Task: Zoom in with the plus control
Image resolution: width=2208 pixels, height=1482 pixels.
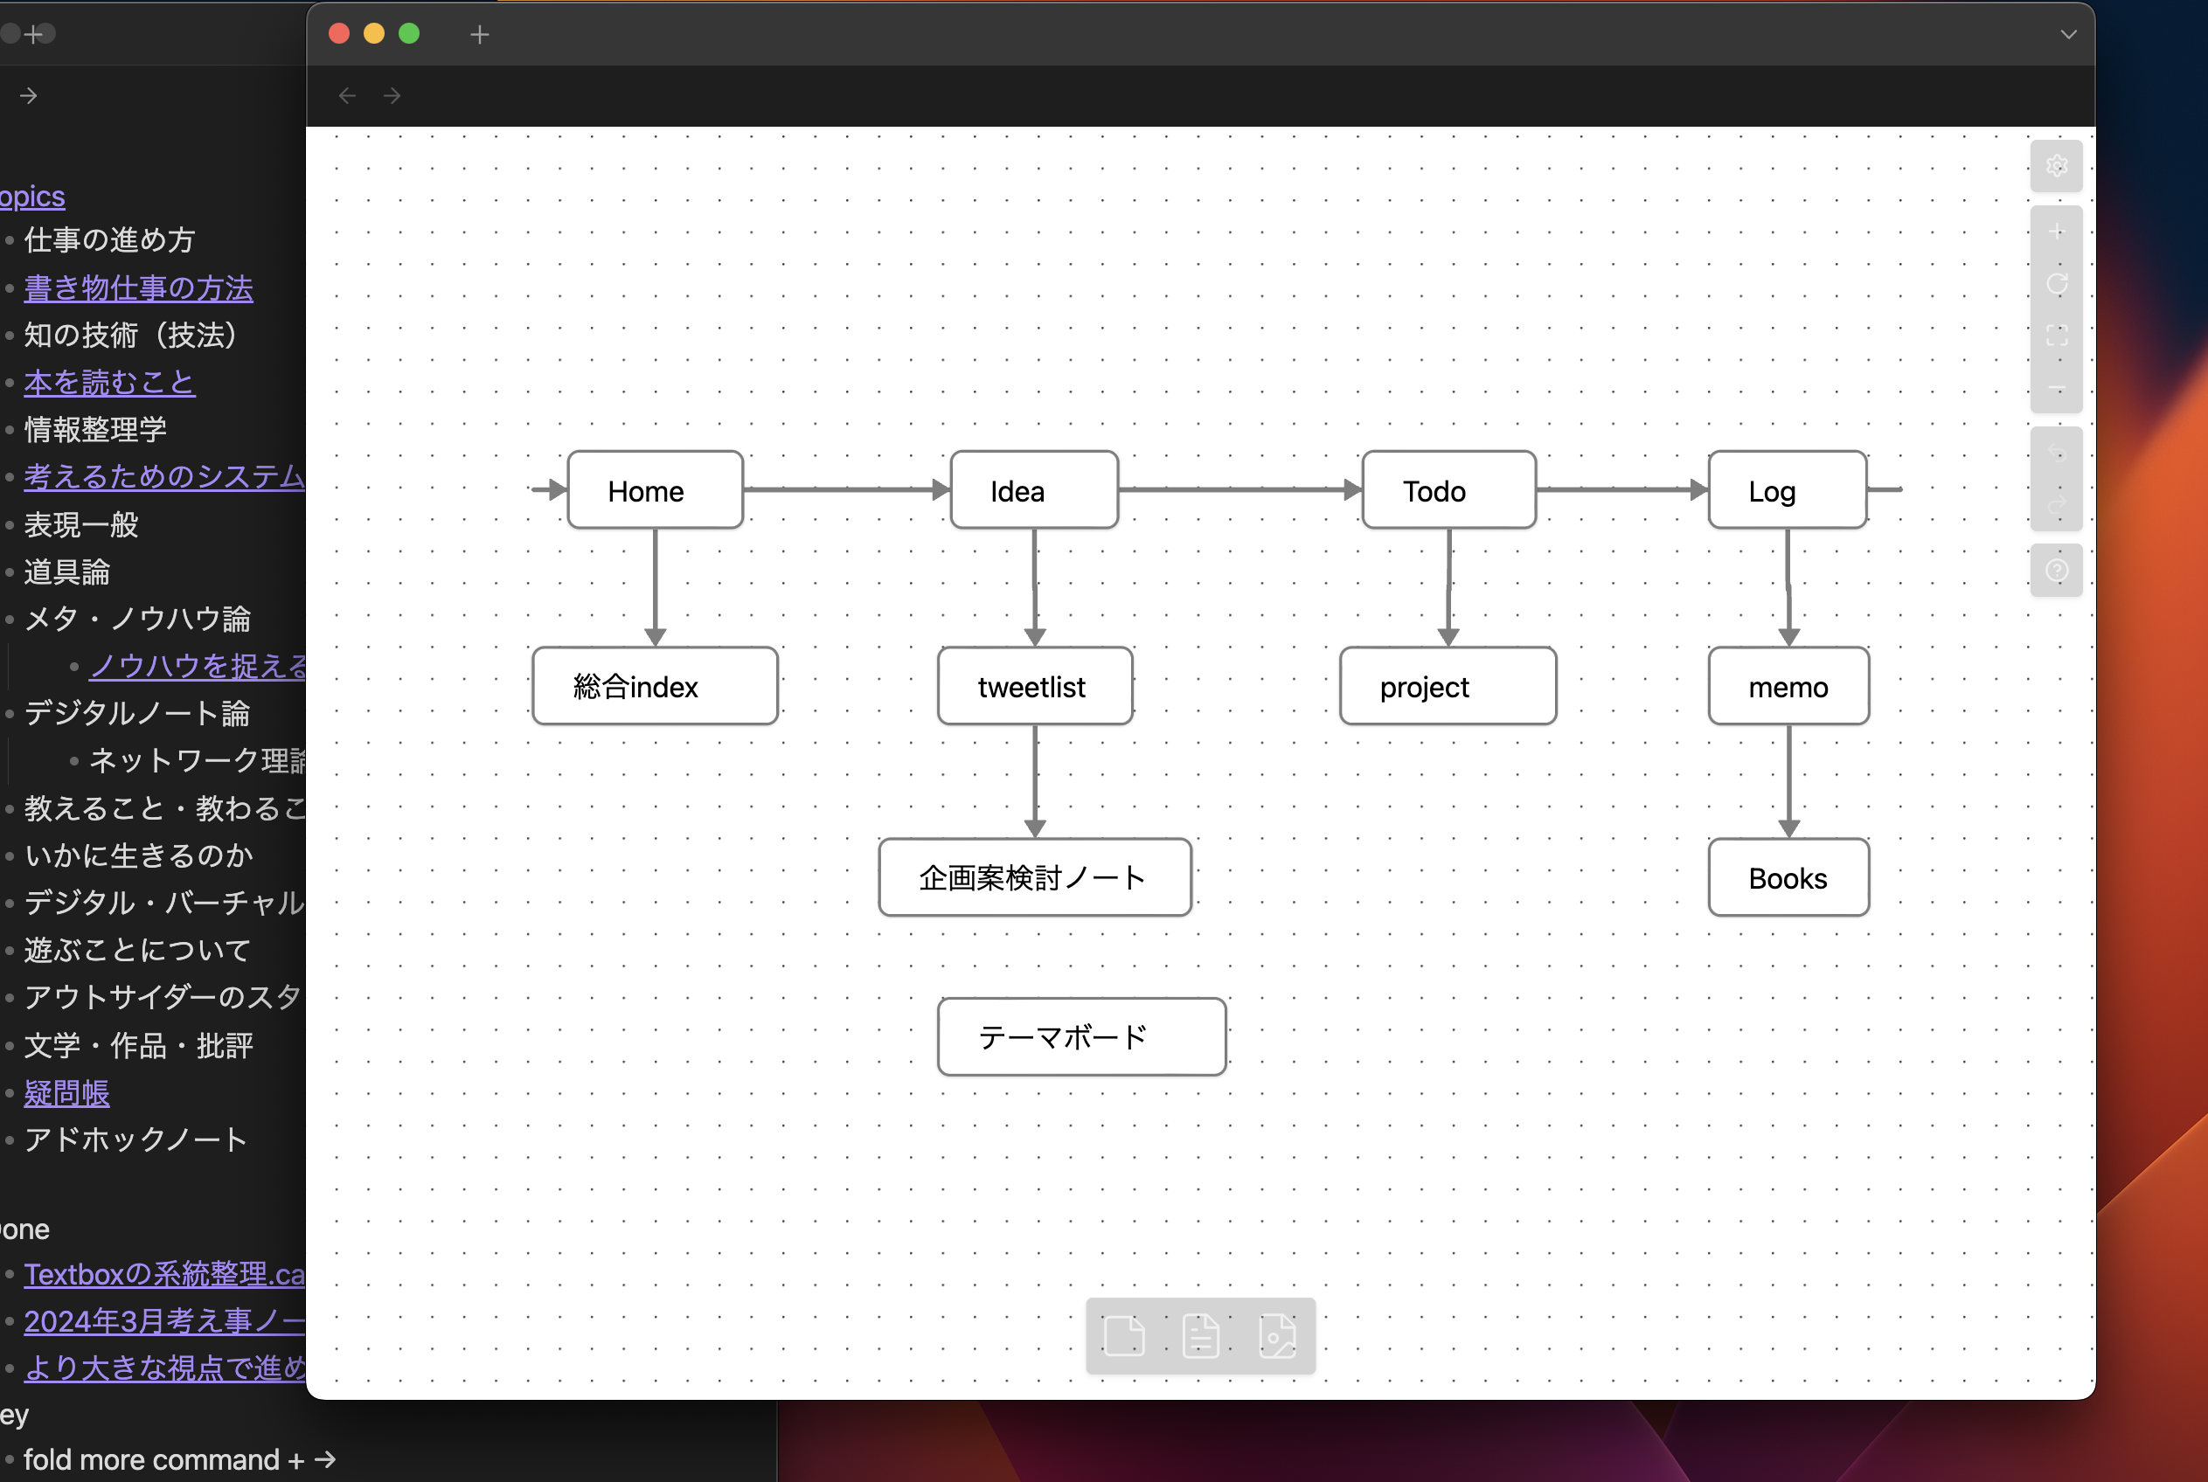Action: 2056,232
